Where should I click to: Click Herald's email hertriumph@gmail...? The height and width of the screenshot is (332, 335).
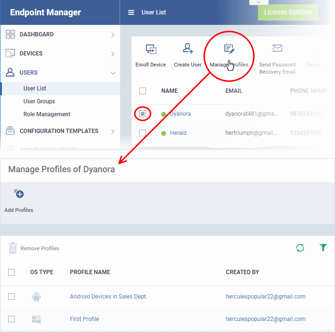252,133
